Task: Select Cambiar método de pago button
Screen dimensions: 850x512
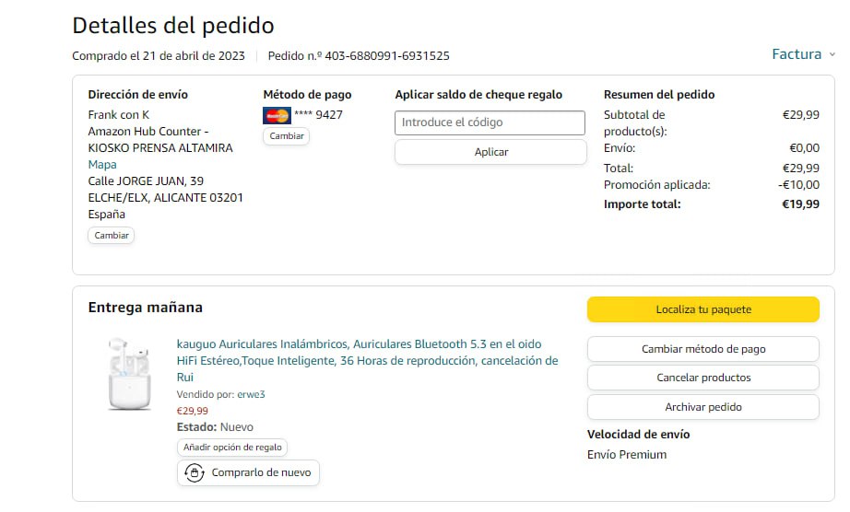Action: pyautogui.click(x=702, y=349)
